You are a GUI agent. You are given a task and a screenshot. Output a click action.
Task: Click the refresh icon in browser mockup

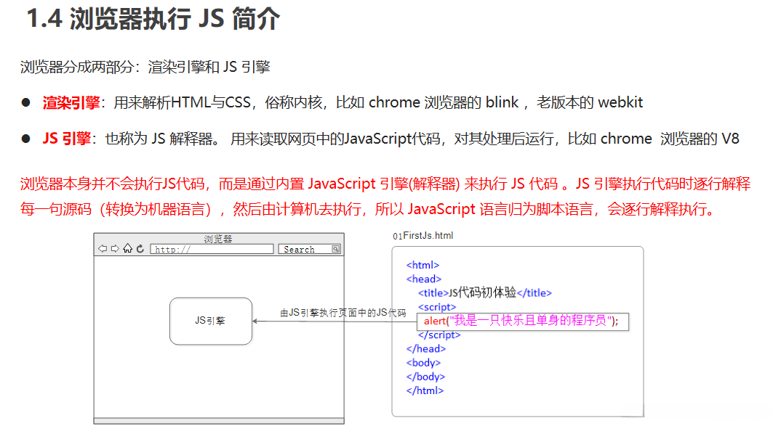pyautogui.click(x=140, y=249)
